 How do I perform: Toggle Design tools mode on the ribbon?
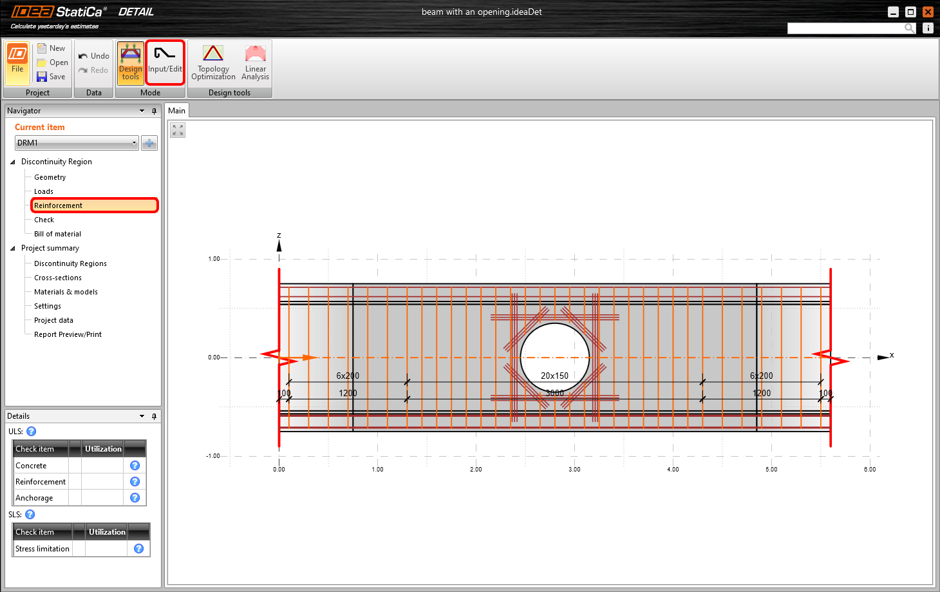click(x=130, y=62)
